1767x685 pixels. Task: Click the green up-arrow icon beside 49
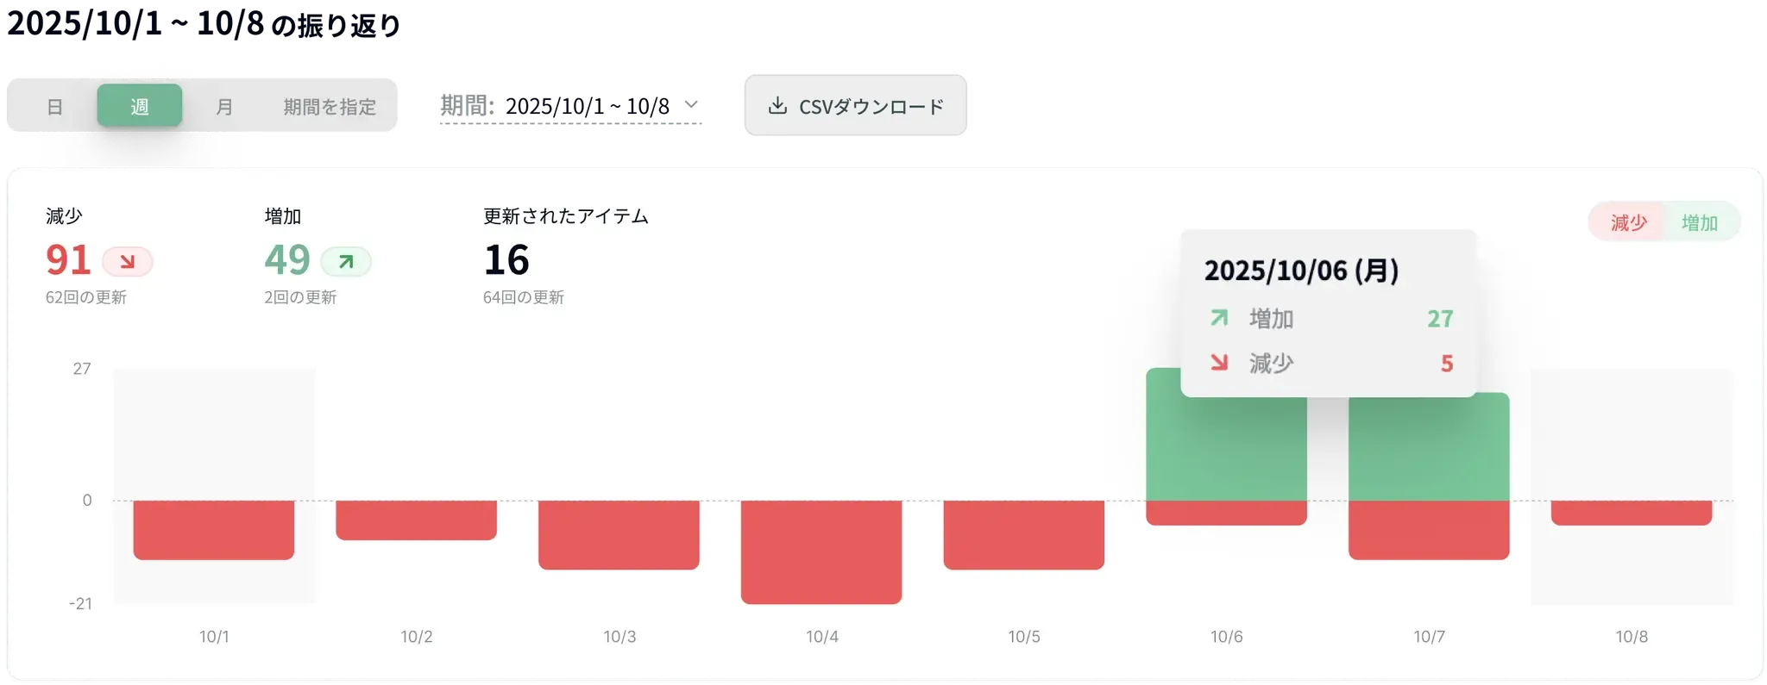click(345, 260)
